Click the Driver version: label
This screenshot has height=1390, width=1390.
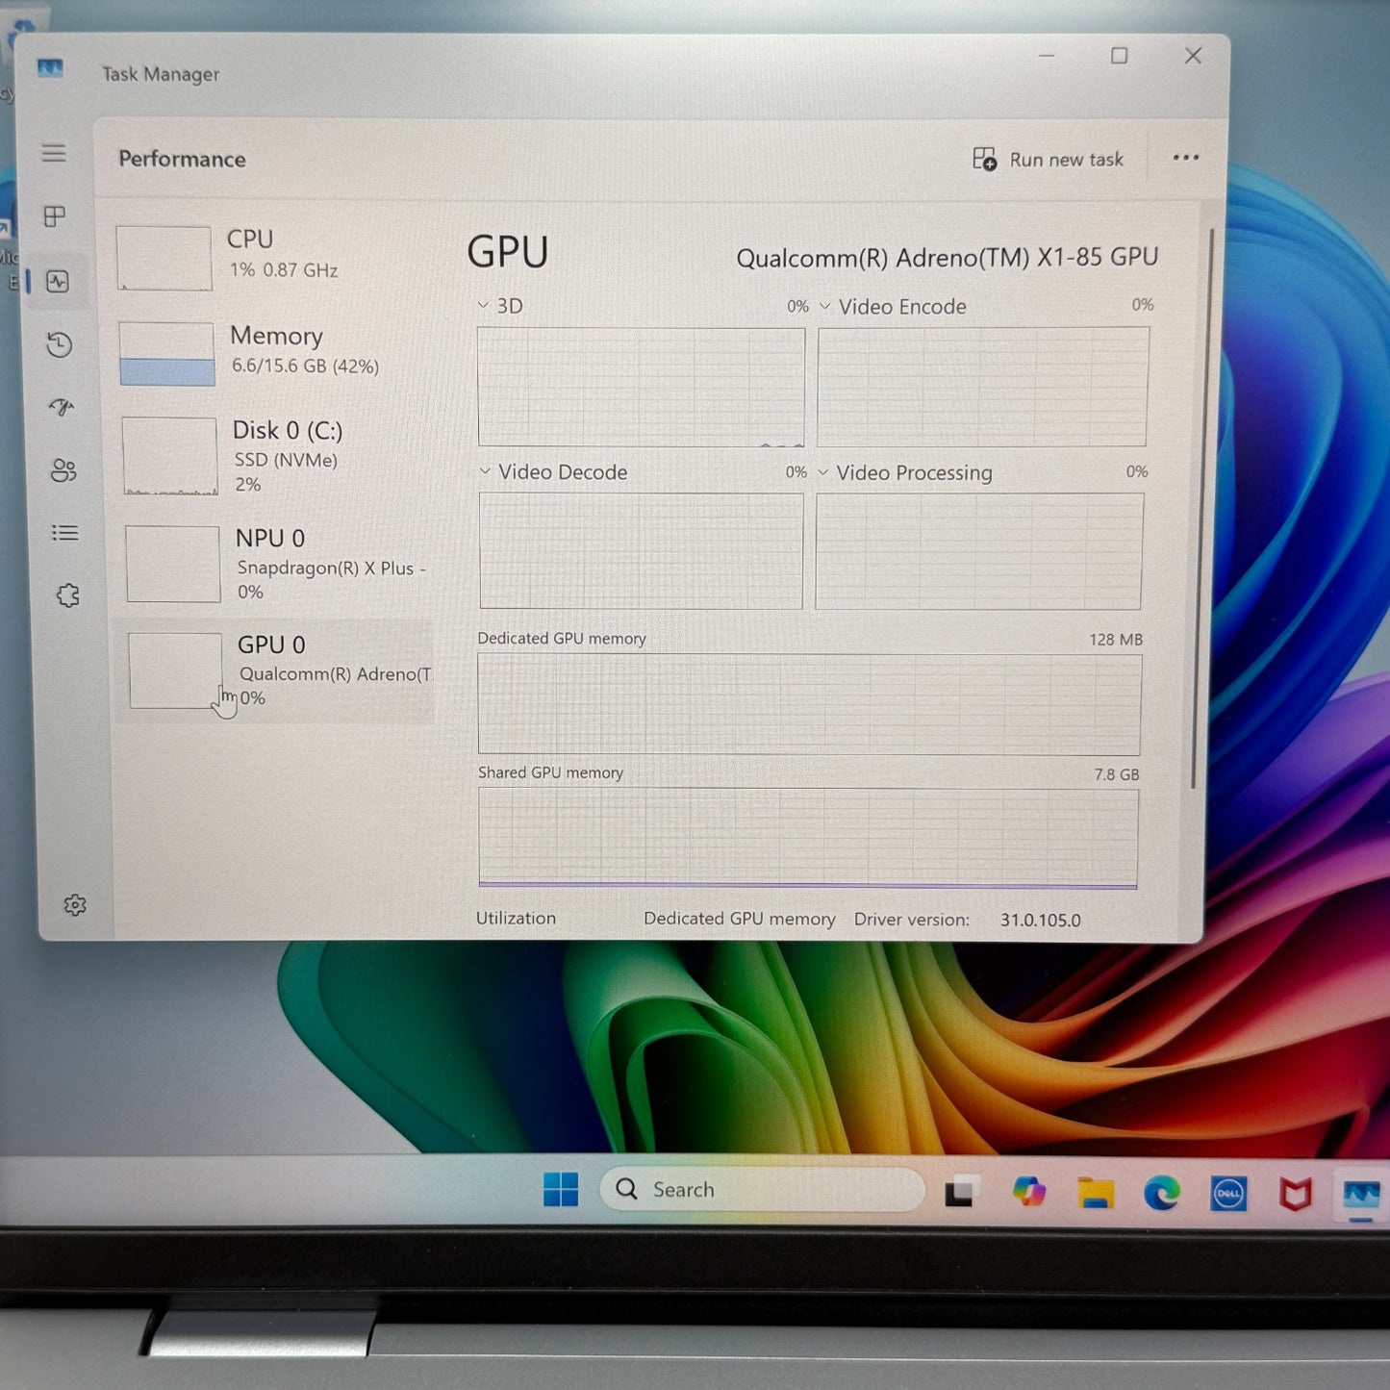[912, 919]
